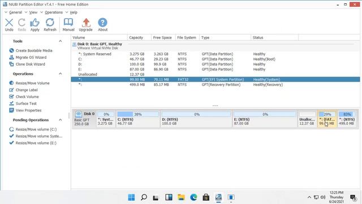Launch Create Bootable Media tool

(x=31, y=50)
